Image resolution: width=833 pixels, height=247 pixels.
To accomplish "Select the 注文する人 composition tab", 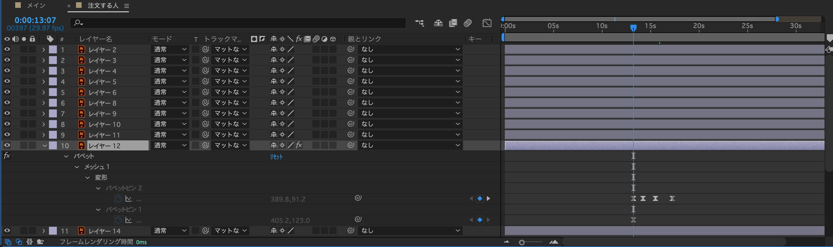I will [x=103, y=6].
